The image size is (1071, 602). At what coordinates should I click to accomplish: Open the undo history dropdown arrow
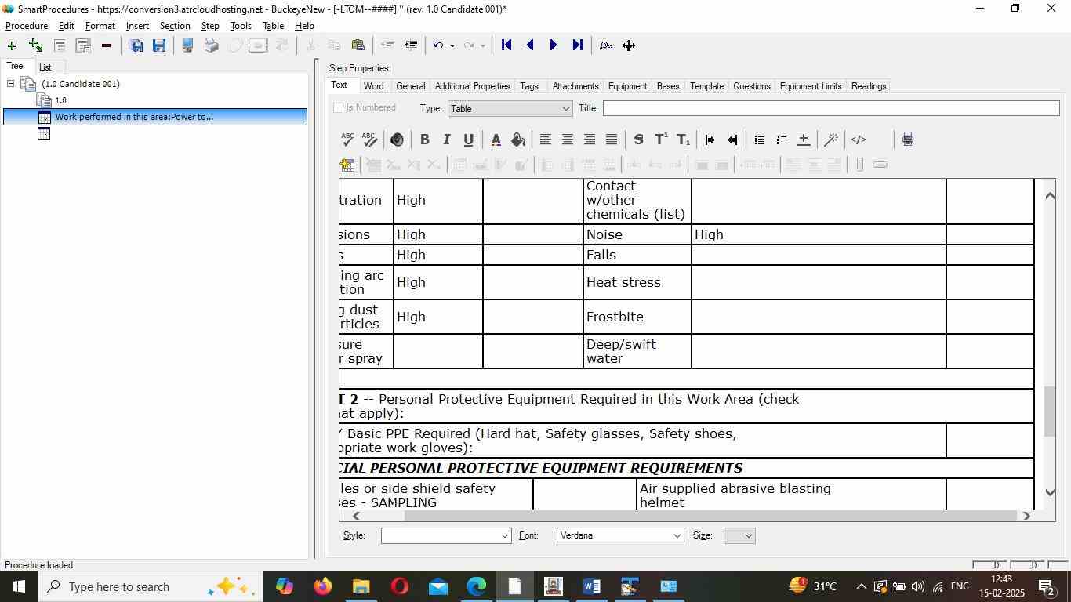(x=452, y=45)
